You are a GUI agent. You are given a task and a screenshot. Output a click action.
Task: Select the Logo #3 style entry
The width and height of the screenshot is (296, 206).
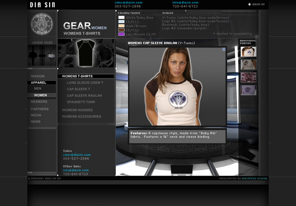tap(184, 28)
